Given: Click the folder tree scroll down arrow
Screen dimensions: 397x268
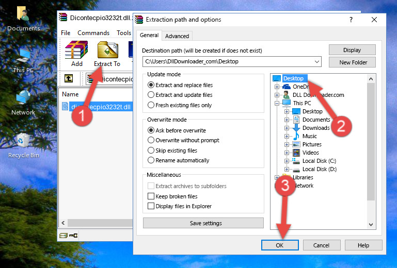Looking at the screenshot, I should 371,225.
